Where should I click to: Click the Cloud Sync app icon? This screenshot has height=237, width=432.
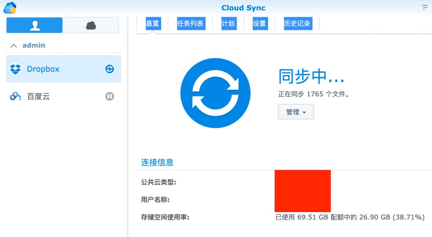[10, 8]
